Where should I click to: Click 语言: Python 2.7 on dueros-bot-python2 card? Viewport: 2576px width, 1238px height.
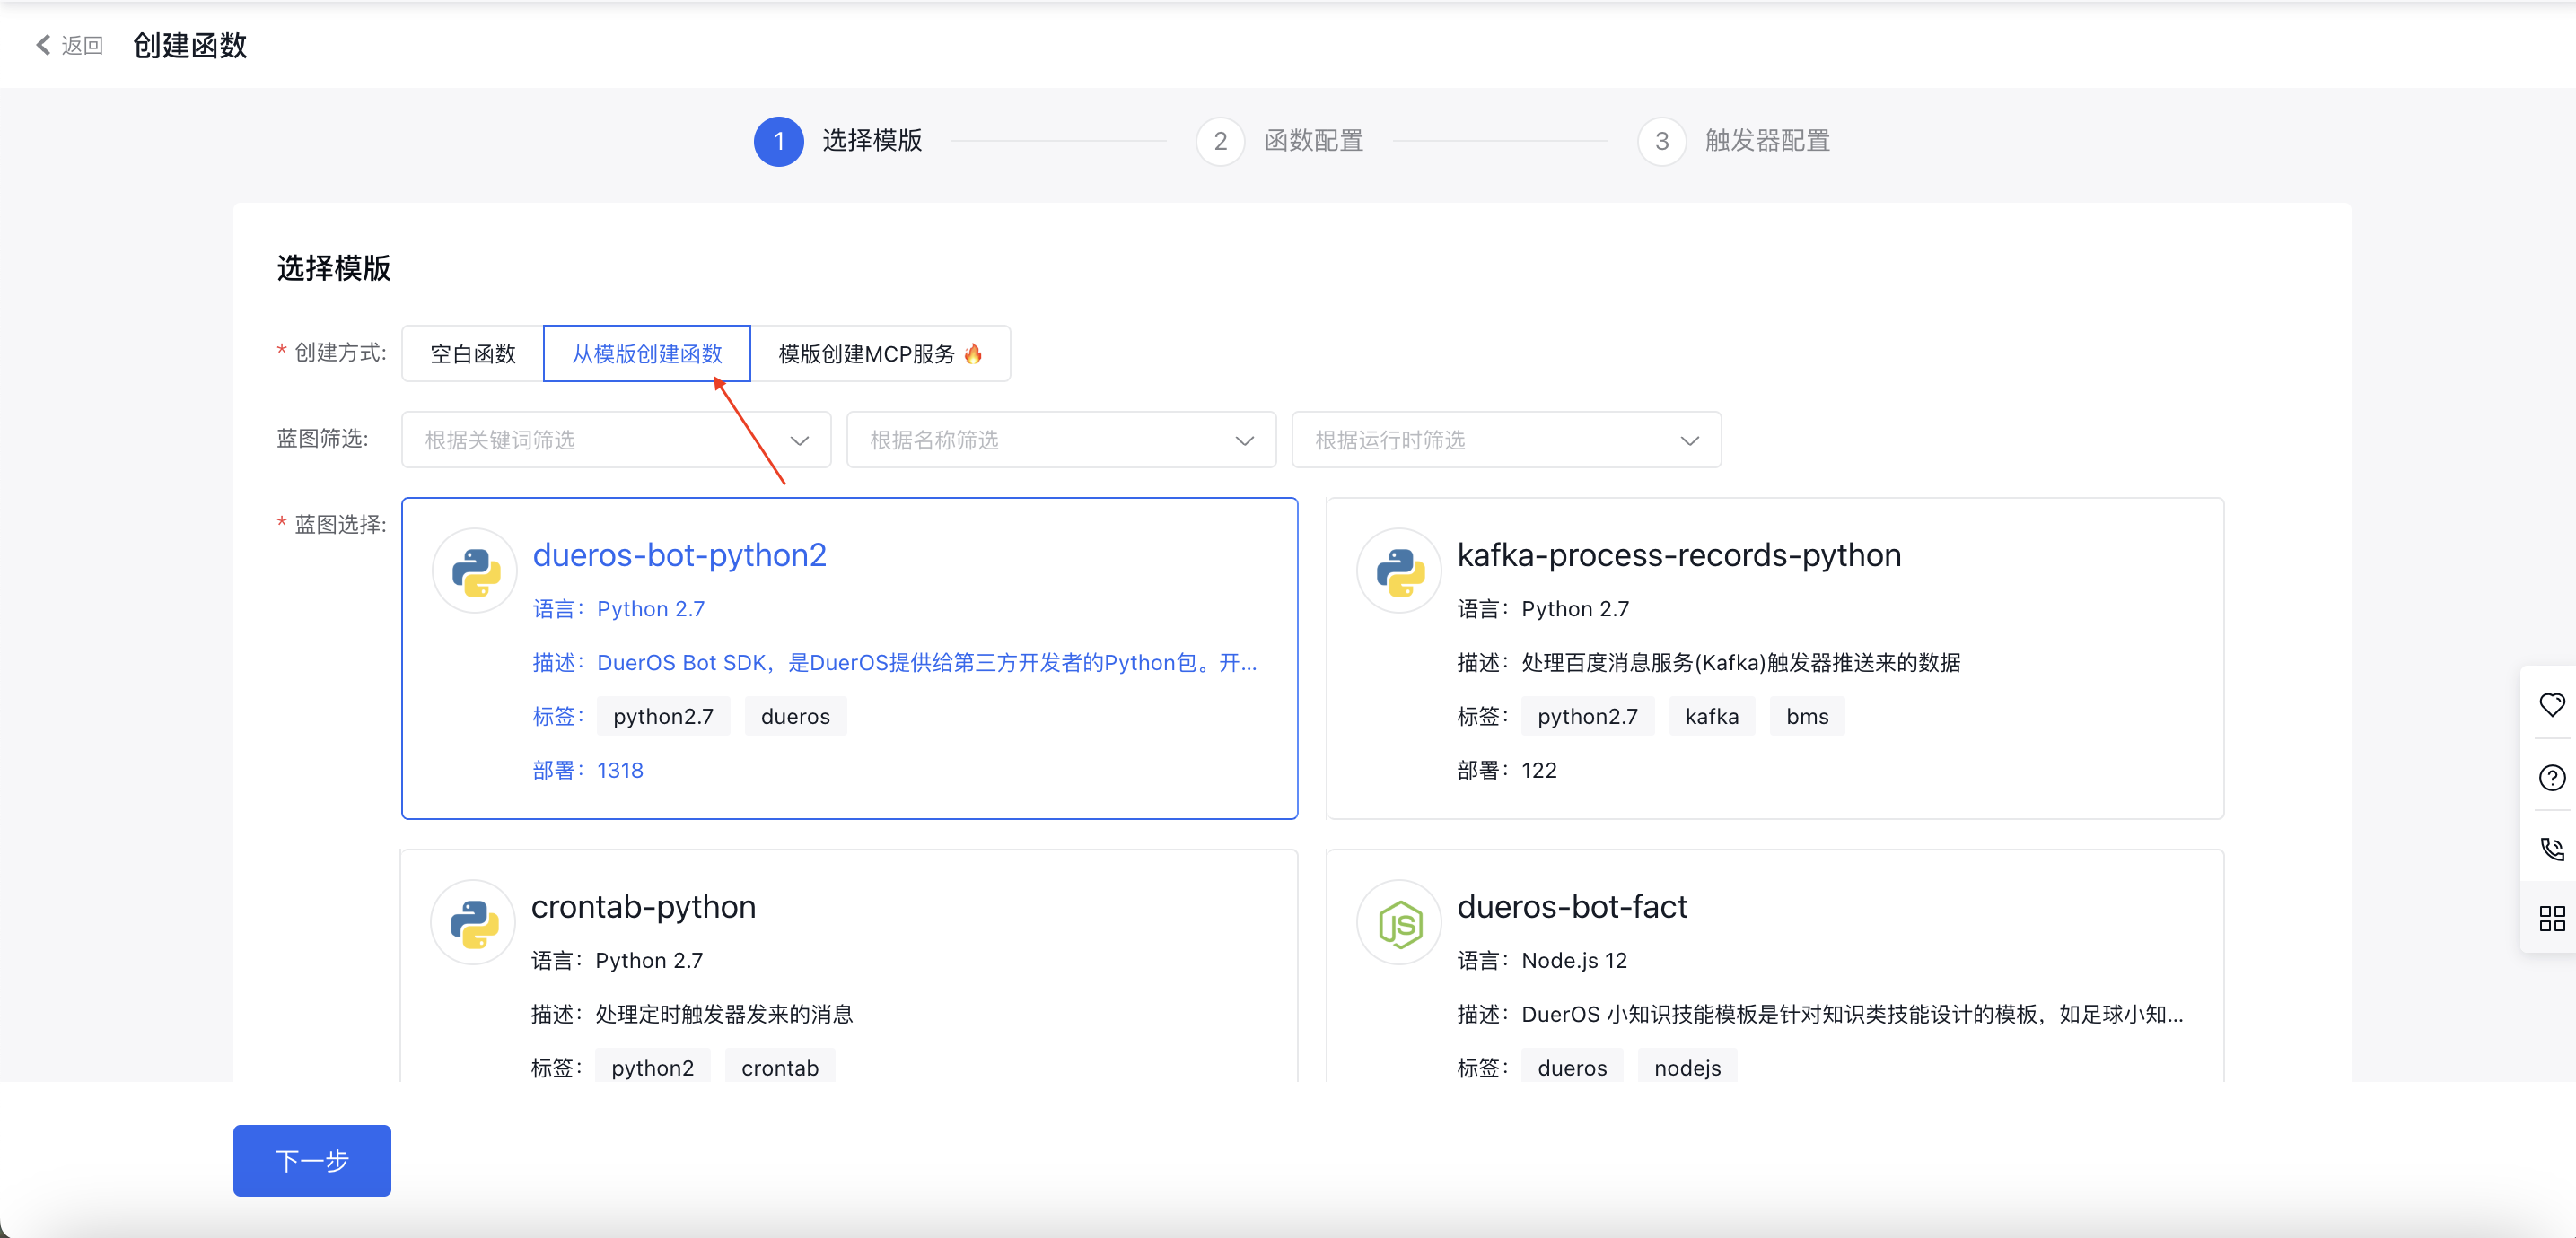619,608
